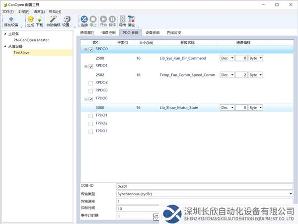
Task: Click the 抑制时间 input field
Action: [134, 209]
